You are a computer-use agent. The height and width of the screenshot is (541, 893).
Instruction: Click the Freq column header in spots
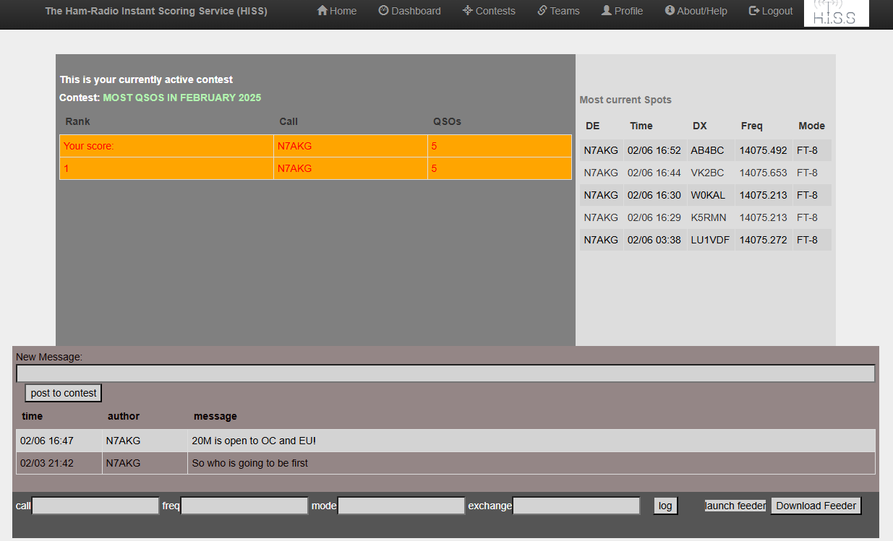click(x=752, y=126)
